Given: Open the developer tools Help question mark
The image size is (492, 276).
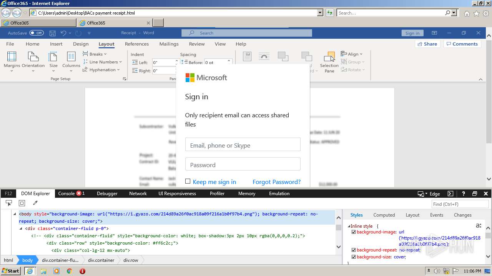Looking at the screenshot, I should tap(464, 194).
